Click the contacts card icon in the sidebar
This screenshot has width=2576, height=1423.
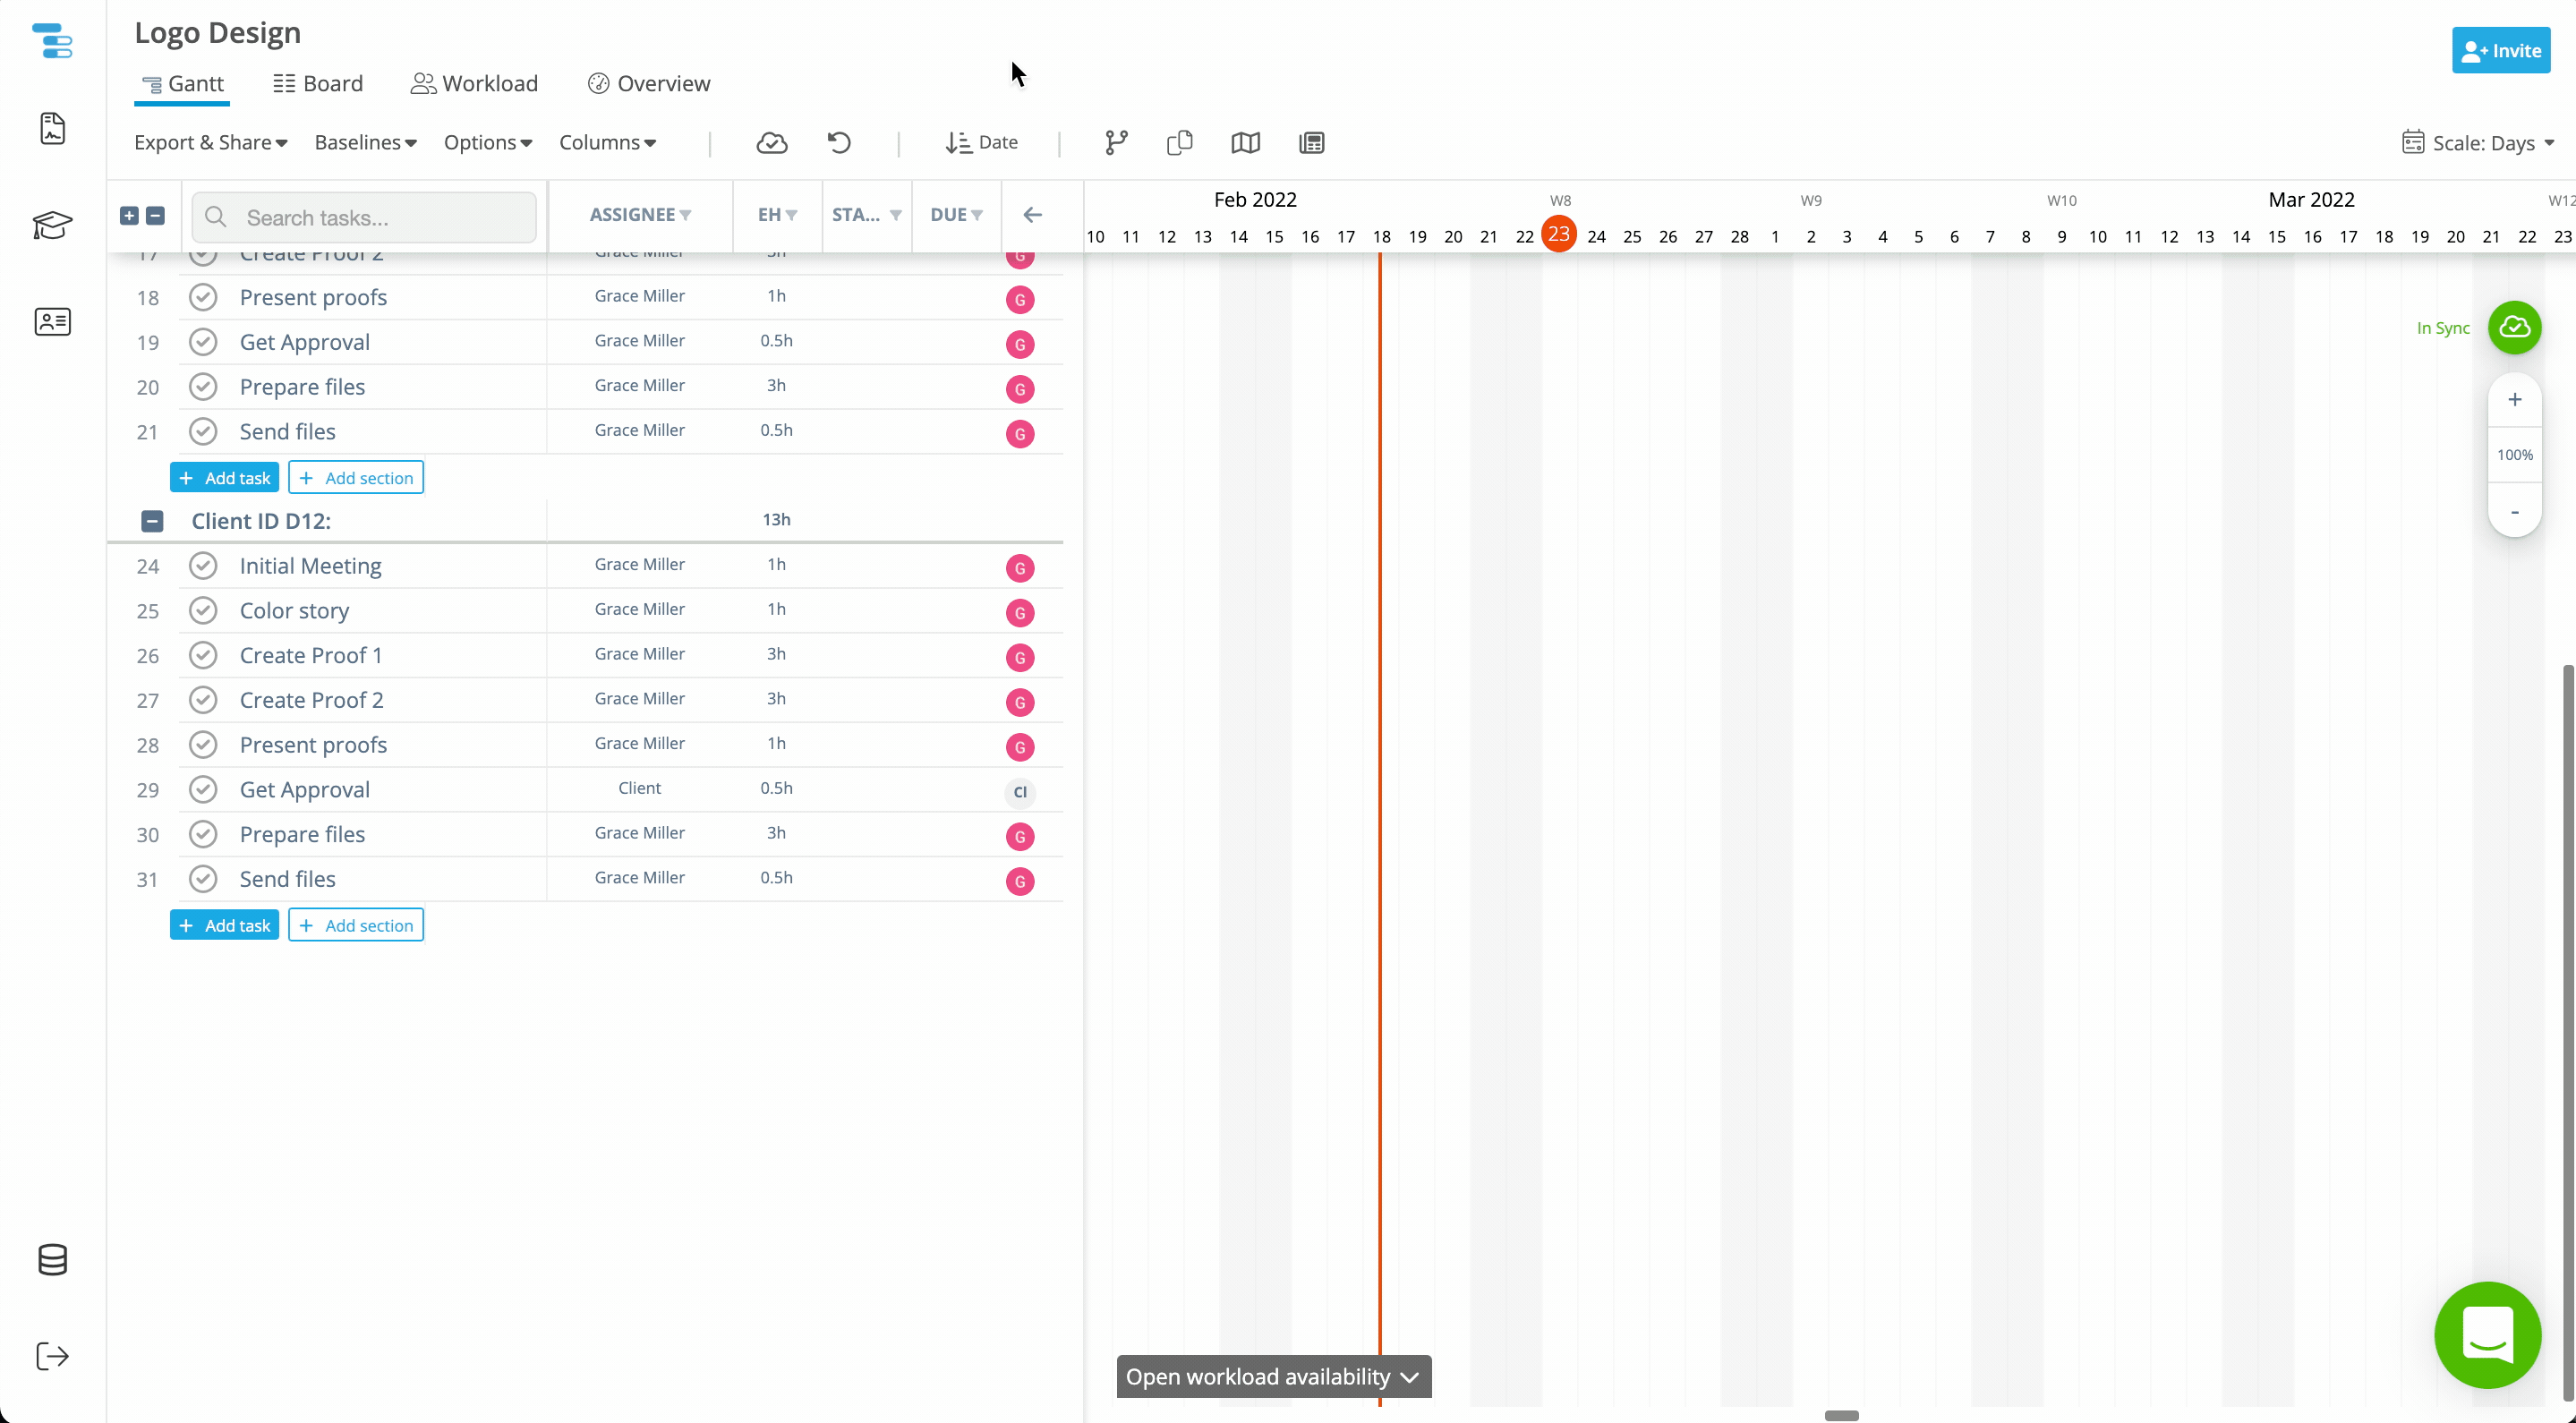(52, 321)
